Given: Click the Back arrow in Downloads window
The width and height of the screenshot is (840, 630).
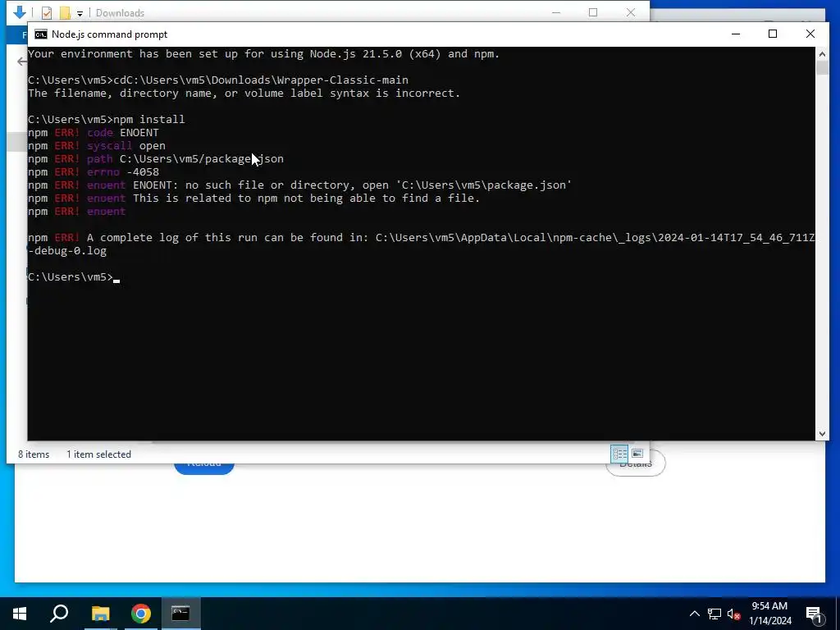Looking at the screenshot, I should click(x=22, y=62).
